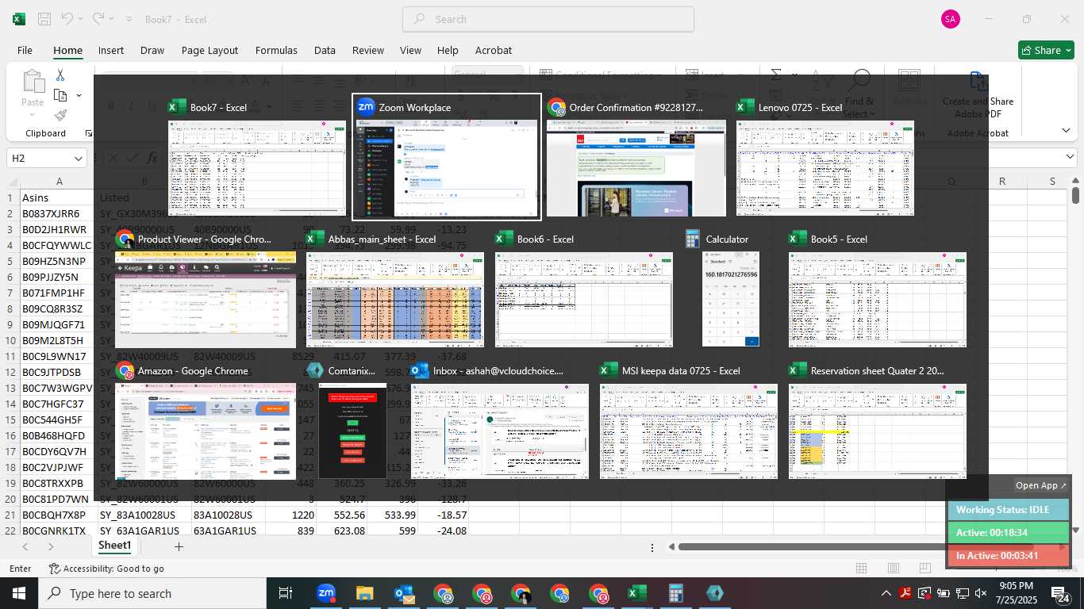Switch to the Page Layout ribbon tab
Viewport: 1084px width, 609px height.
pos(209,50)
